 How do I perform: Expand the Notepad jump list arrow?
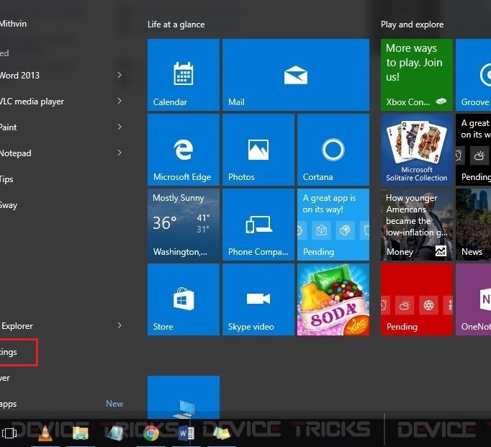click(120, 153)
